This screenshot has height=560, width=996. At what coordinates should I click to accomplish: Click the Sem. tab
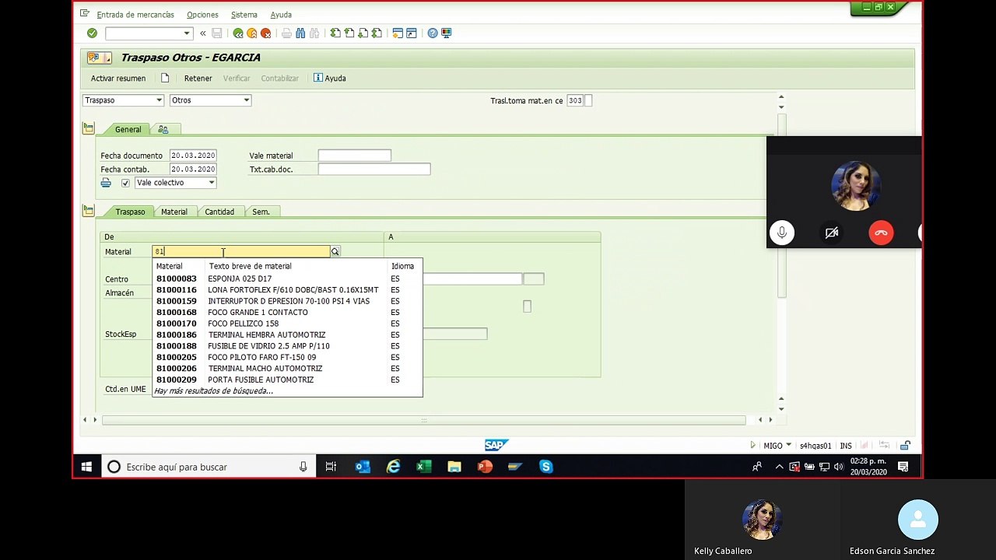click(261, 212)
